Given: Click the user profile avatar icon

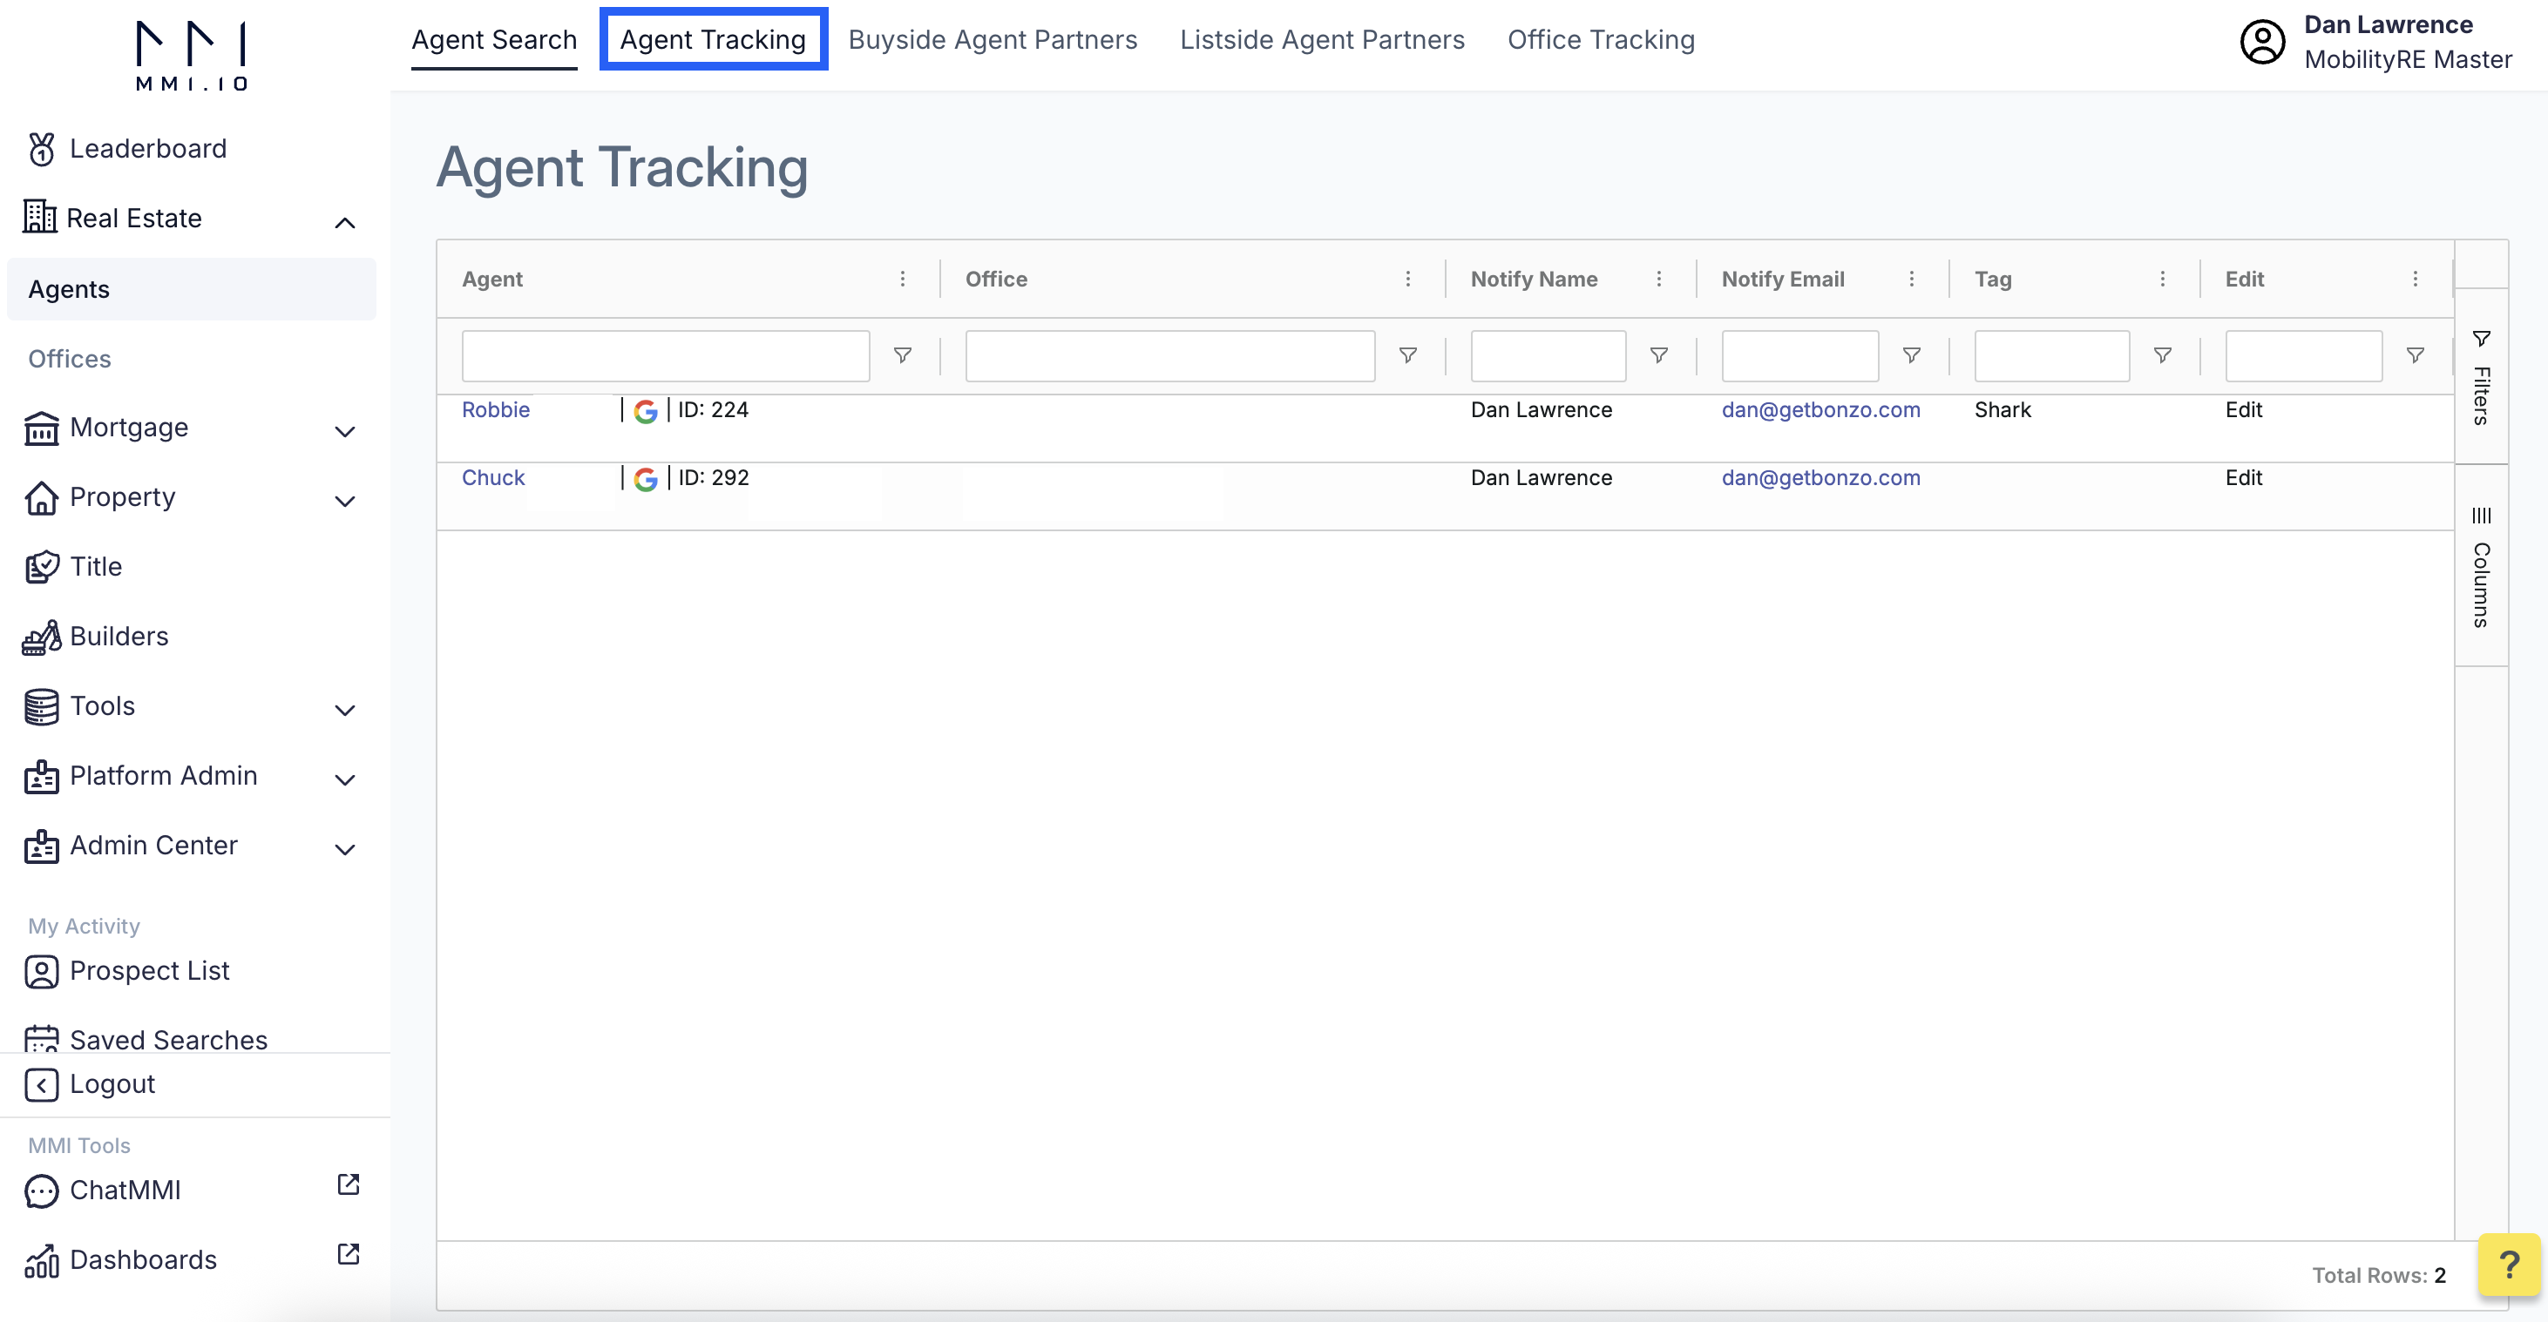Looking at the screenshot, I should coord(2261,43).
